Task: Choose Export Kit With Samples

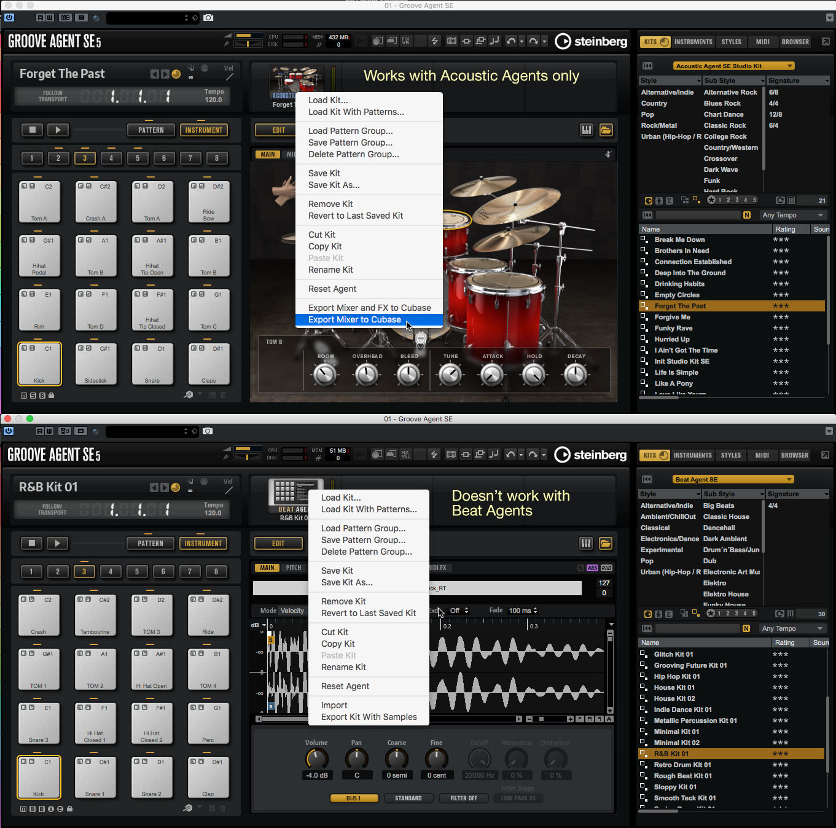Action: [369, 717]
